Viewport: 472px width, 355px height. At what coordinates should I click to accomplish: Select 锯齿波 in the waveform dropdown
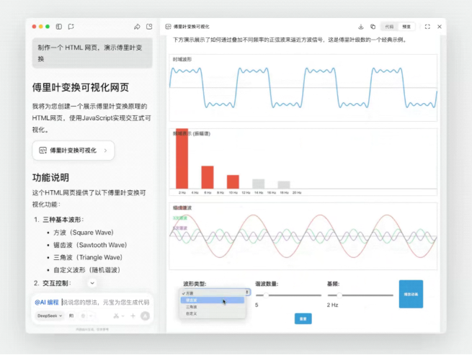(193, 301)
